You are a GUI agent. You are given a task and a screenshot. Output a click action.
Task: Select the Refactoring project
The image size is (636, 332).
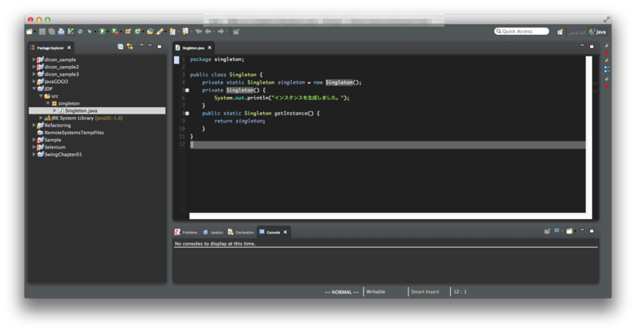57,125
